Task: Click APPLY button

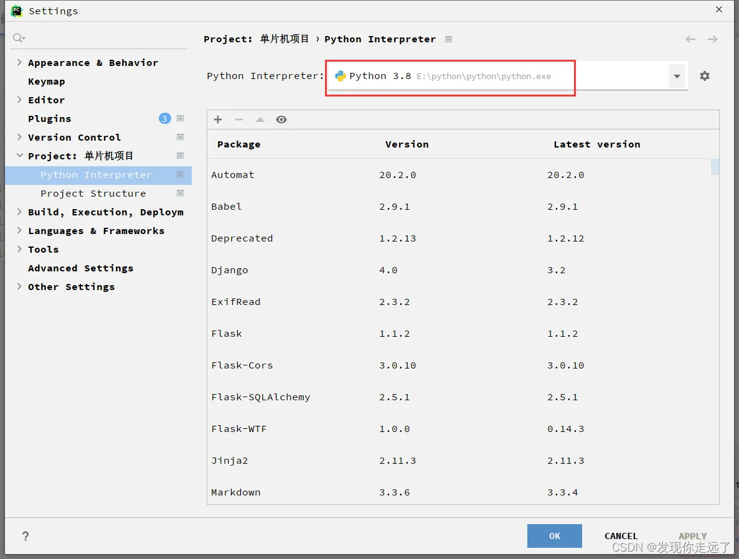Action: [692, 536]
